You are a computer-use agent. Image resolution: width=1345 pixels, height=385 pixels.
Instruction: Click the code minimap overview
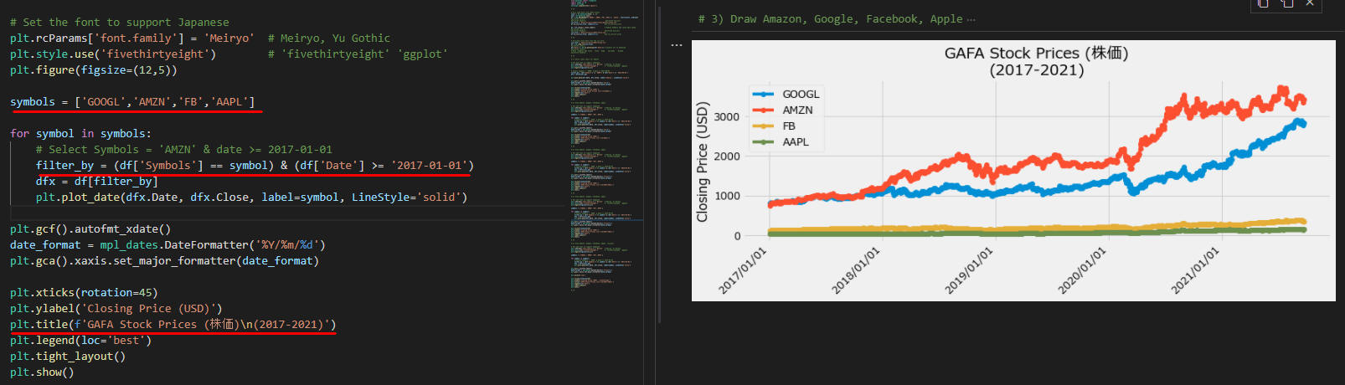[x=605, y=146]
